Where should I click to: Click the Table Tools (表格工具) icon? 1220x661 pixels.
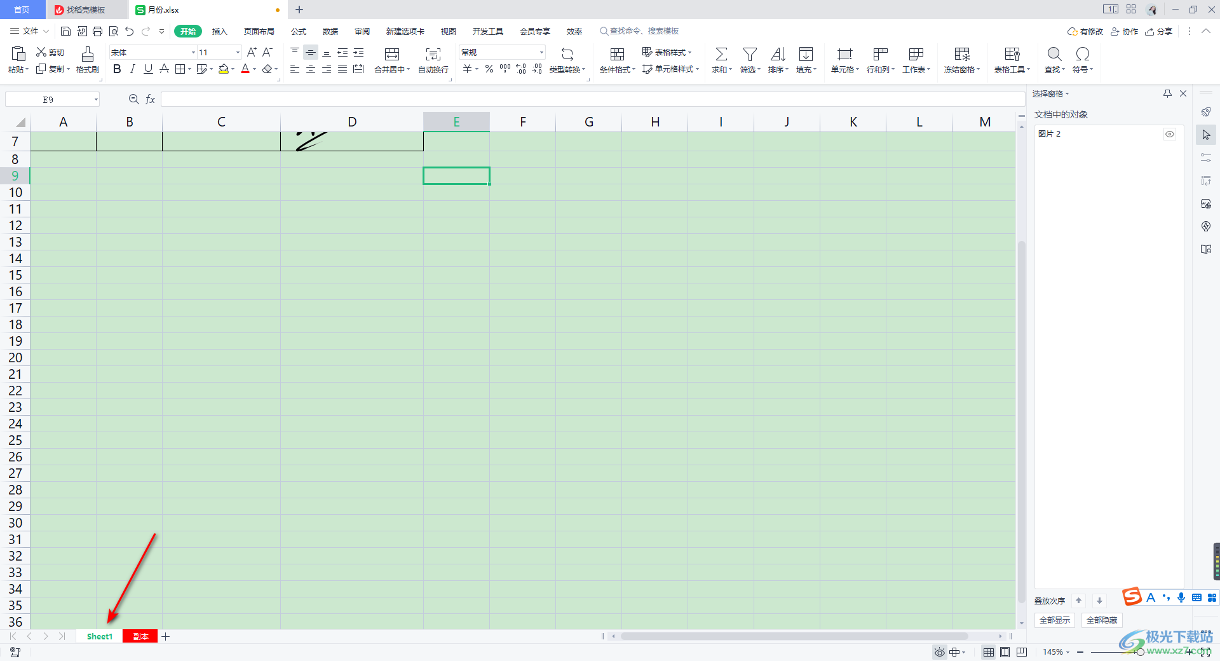(1012, 54)
